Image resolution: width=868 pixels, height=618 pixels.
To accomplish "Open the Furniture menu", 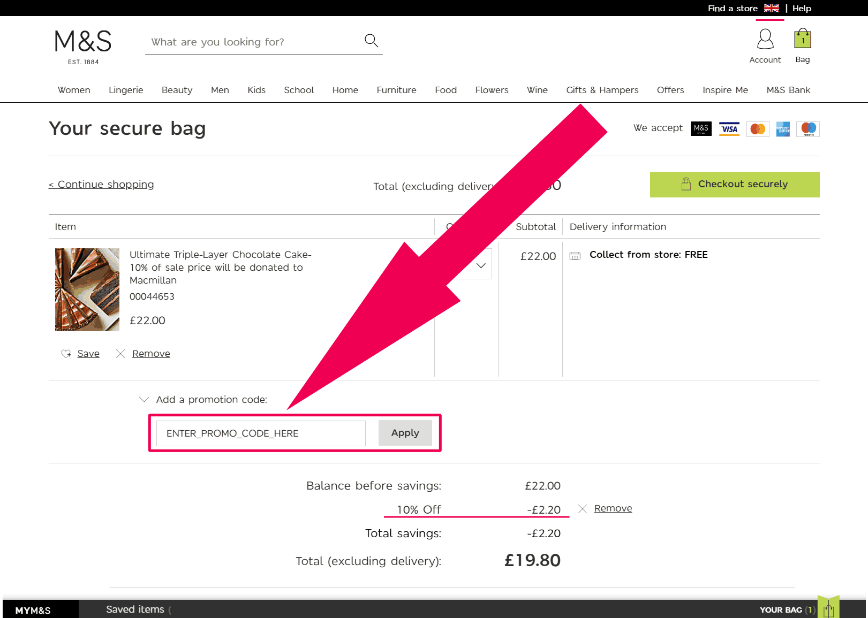I will (396, 90).
